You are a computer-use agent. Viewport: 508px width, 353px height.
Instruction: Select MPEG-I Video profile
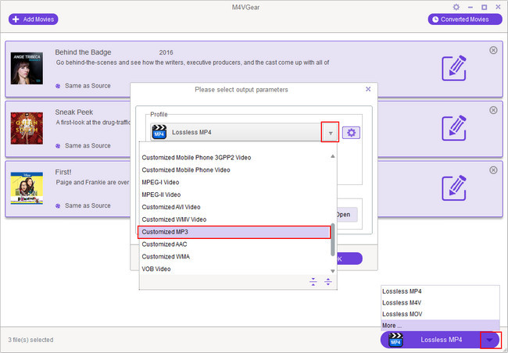235,182
